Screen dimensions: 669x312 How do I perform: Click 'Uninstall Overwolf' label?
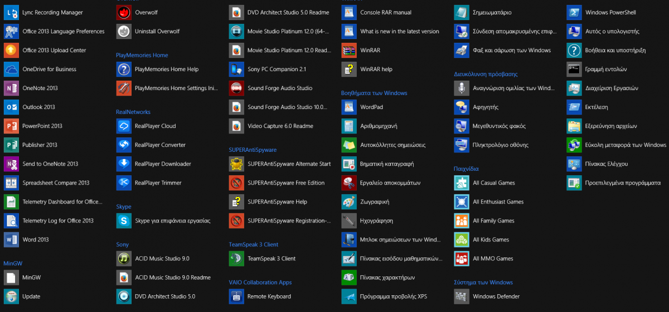click(157, 31)
